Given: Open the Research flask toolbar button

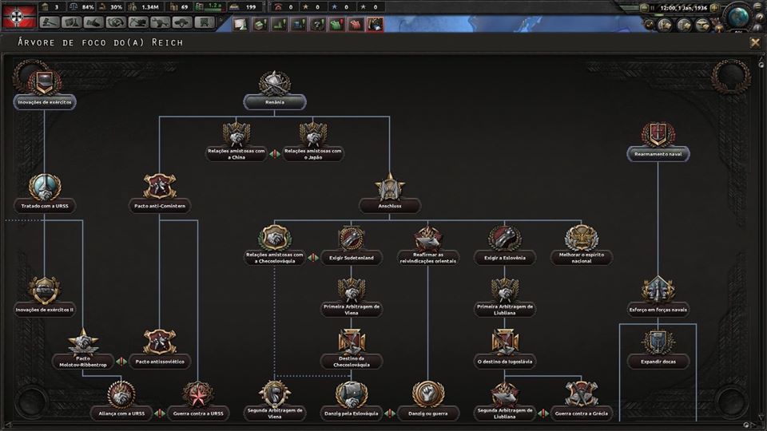Looking at the screenshot, I should 71,22.
